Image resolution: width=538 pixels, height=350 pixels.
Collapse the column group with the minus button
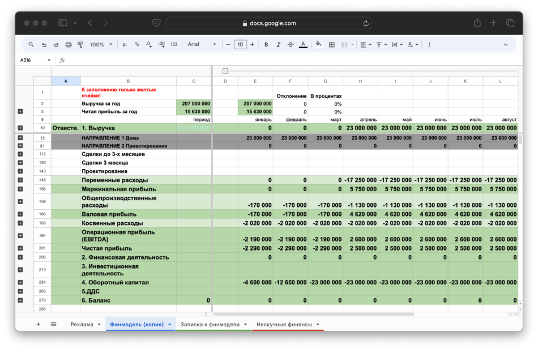(225, 71)
